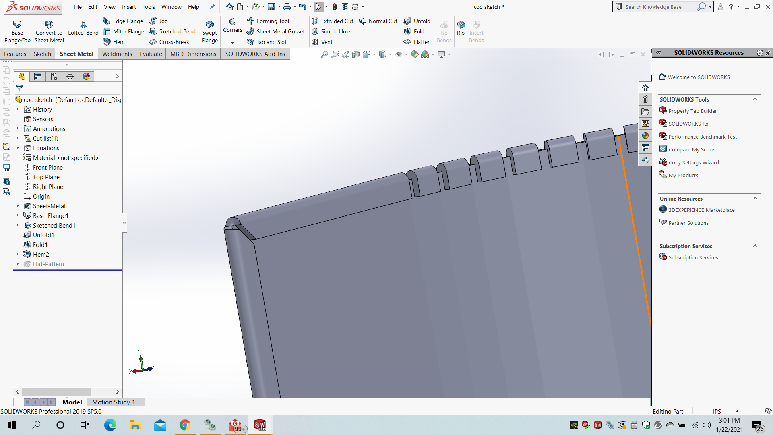The width and height of the screenshot is (773, 435).
Task: Switch to the Evaluate tab
Action: click(151, 54)
